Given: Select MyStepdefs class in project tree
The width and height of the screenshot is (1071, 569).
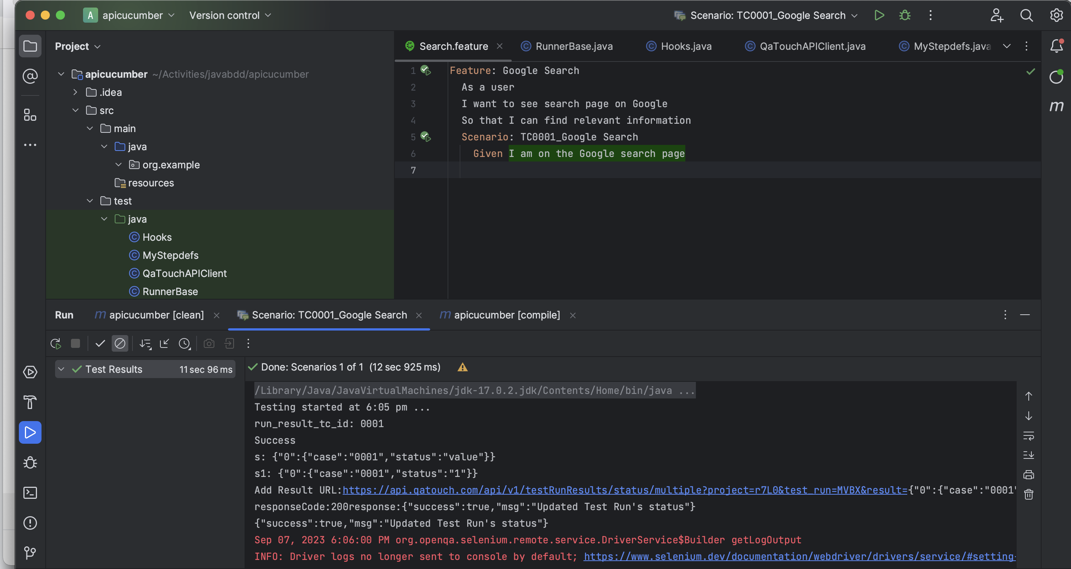Looking at the screenshot, I should (x=164, y=255).
